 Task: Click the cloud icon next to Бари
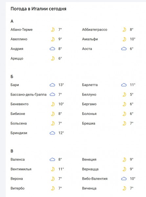[52, 85]
